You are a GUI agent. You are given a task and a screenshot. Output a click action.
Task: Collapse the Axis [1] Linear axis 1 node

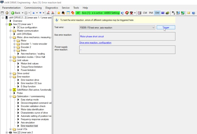[x=7, y=24]
